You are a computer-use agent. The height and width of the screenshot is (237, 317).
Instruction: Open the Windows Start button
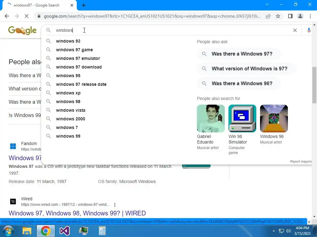coord(8,231)
